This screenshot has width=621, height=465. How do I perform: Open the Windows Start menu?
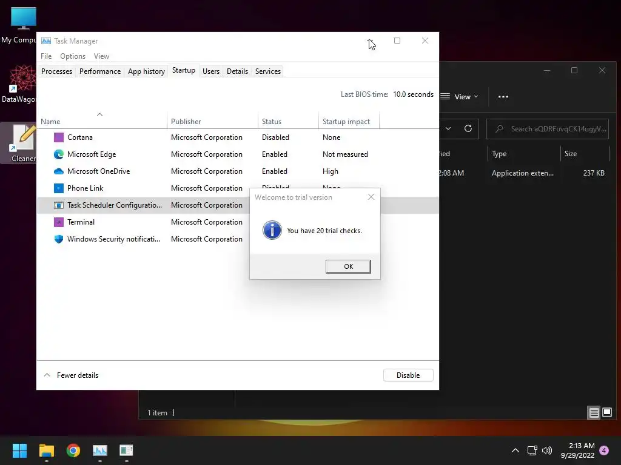tap(19, 450)
